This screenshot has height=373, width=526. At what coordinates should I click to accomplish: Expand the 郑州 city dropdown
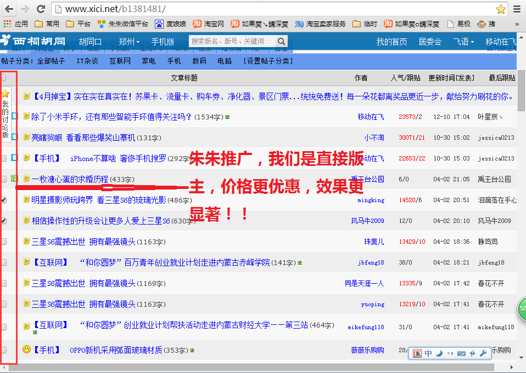coord(129,42)
